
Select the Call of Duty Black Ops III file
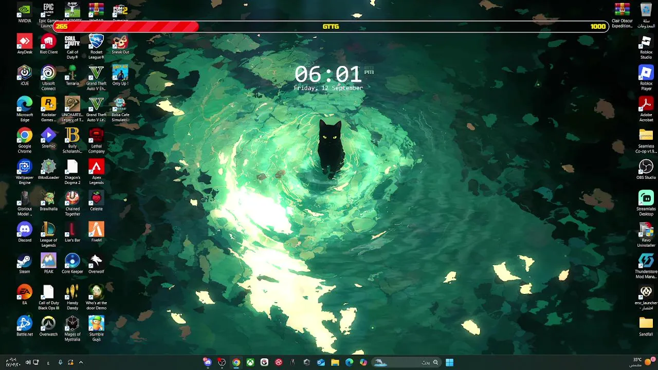point(48,298)
